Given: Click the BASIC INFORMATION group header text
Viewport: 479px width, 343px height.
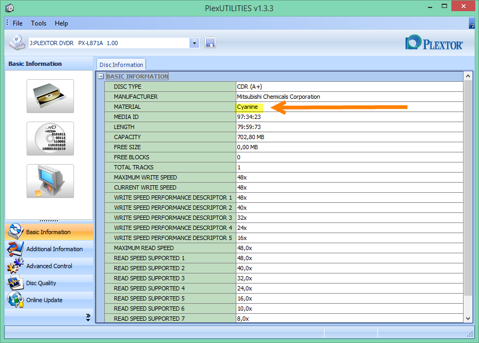Looking at the screenshot, I should coord(137,76).
